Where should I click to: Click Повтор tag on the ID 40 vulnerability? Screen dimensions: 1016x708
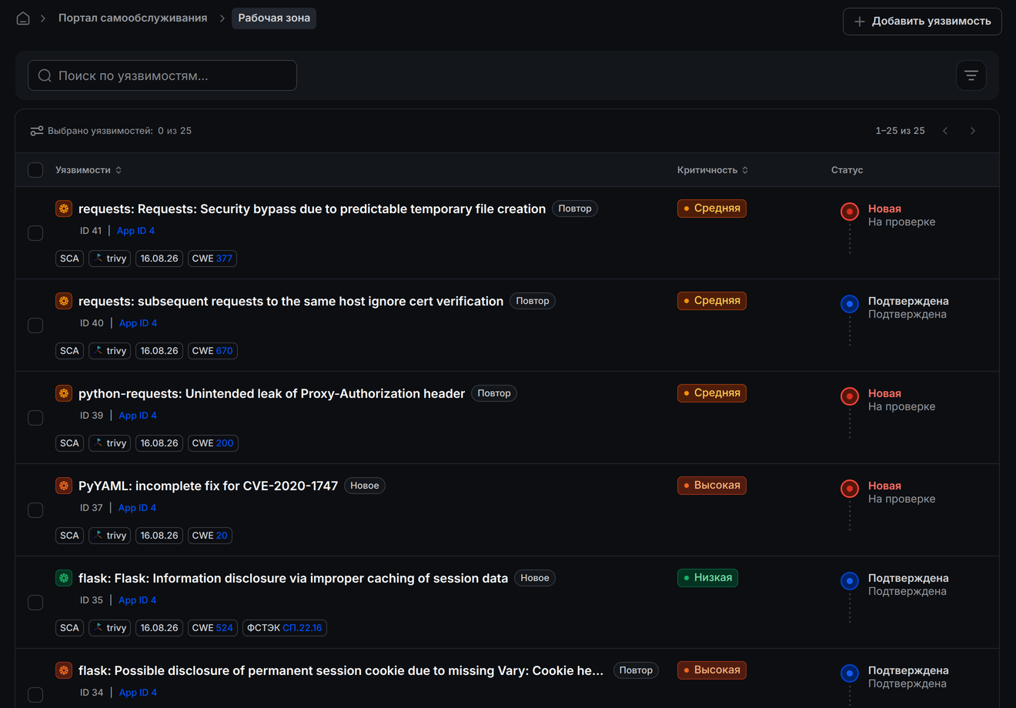533,301
